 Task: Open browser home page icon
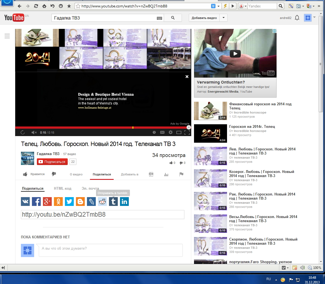(44, 6)
